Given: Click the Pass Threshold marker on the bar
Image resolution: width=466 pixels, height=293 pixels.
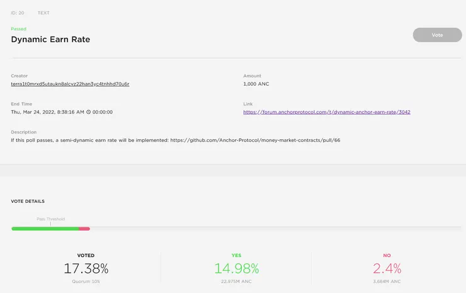Looking at the screenshot, I should (50, 223).
